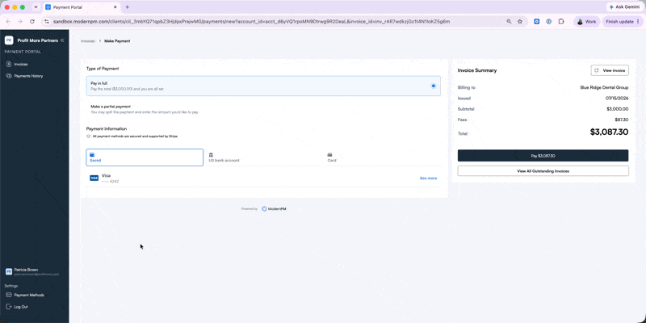Click the Total amount $3,087.30
The image size is (646, 323).
tap(609, 132)
